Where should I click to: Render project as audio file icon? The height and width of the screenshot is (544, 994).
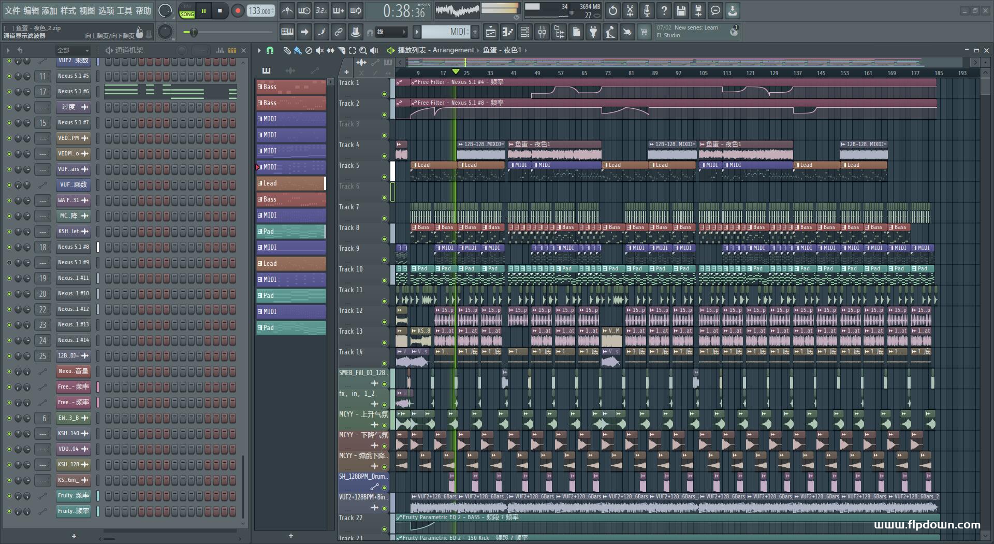tap(698, 10)
